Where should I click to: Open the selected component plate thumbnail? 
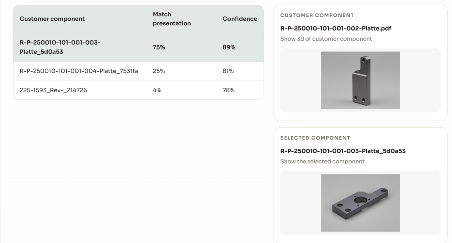[360, 203]
